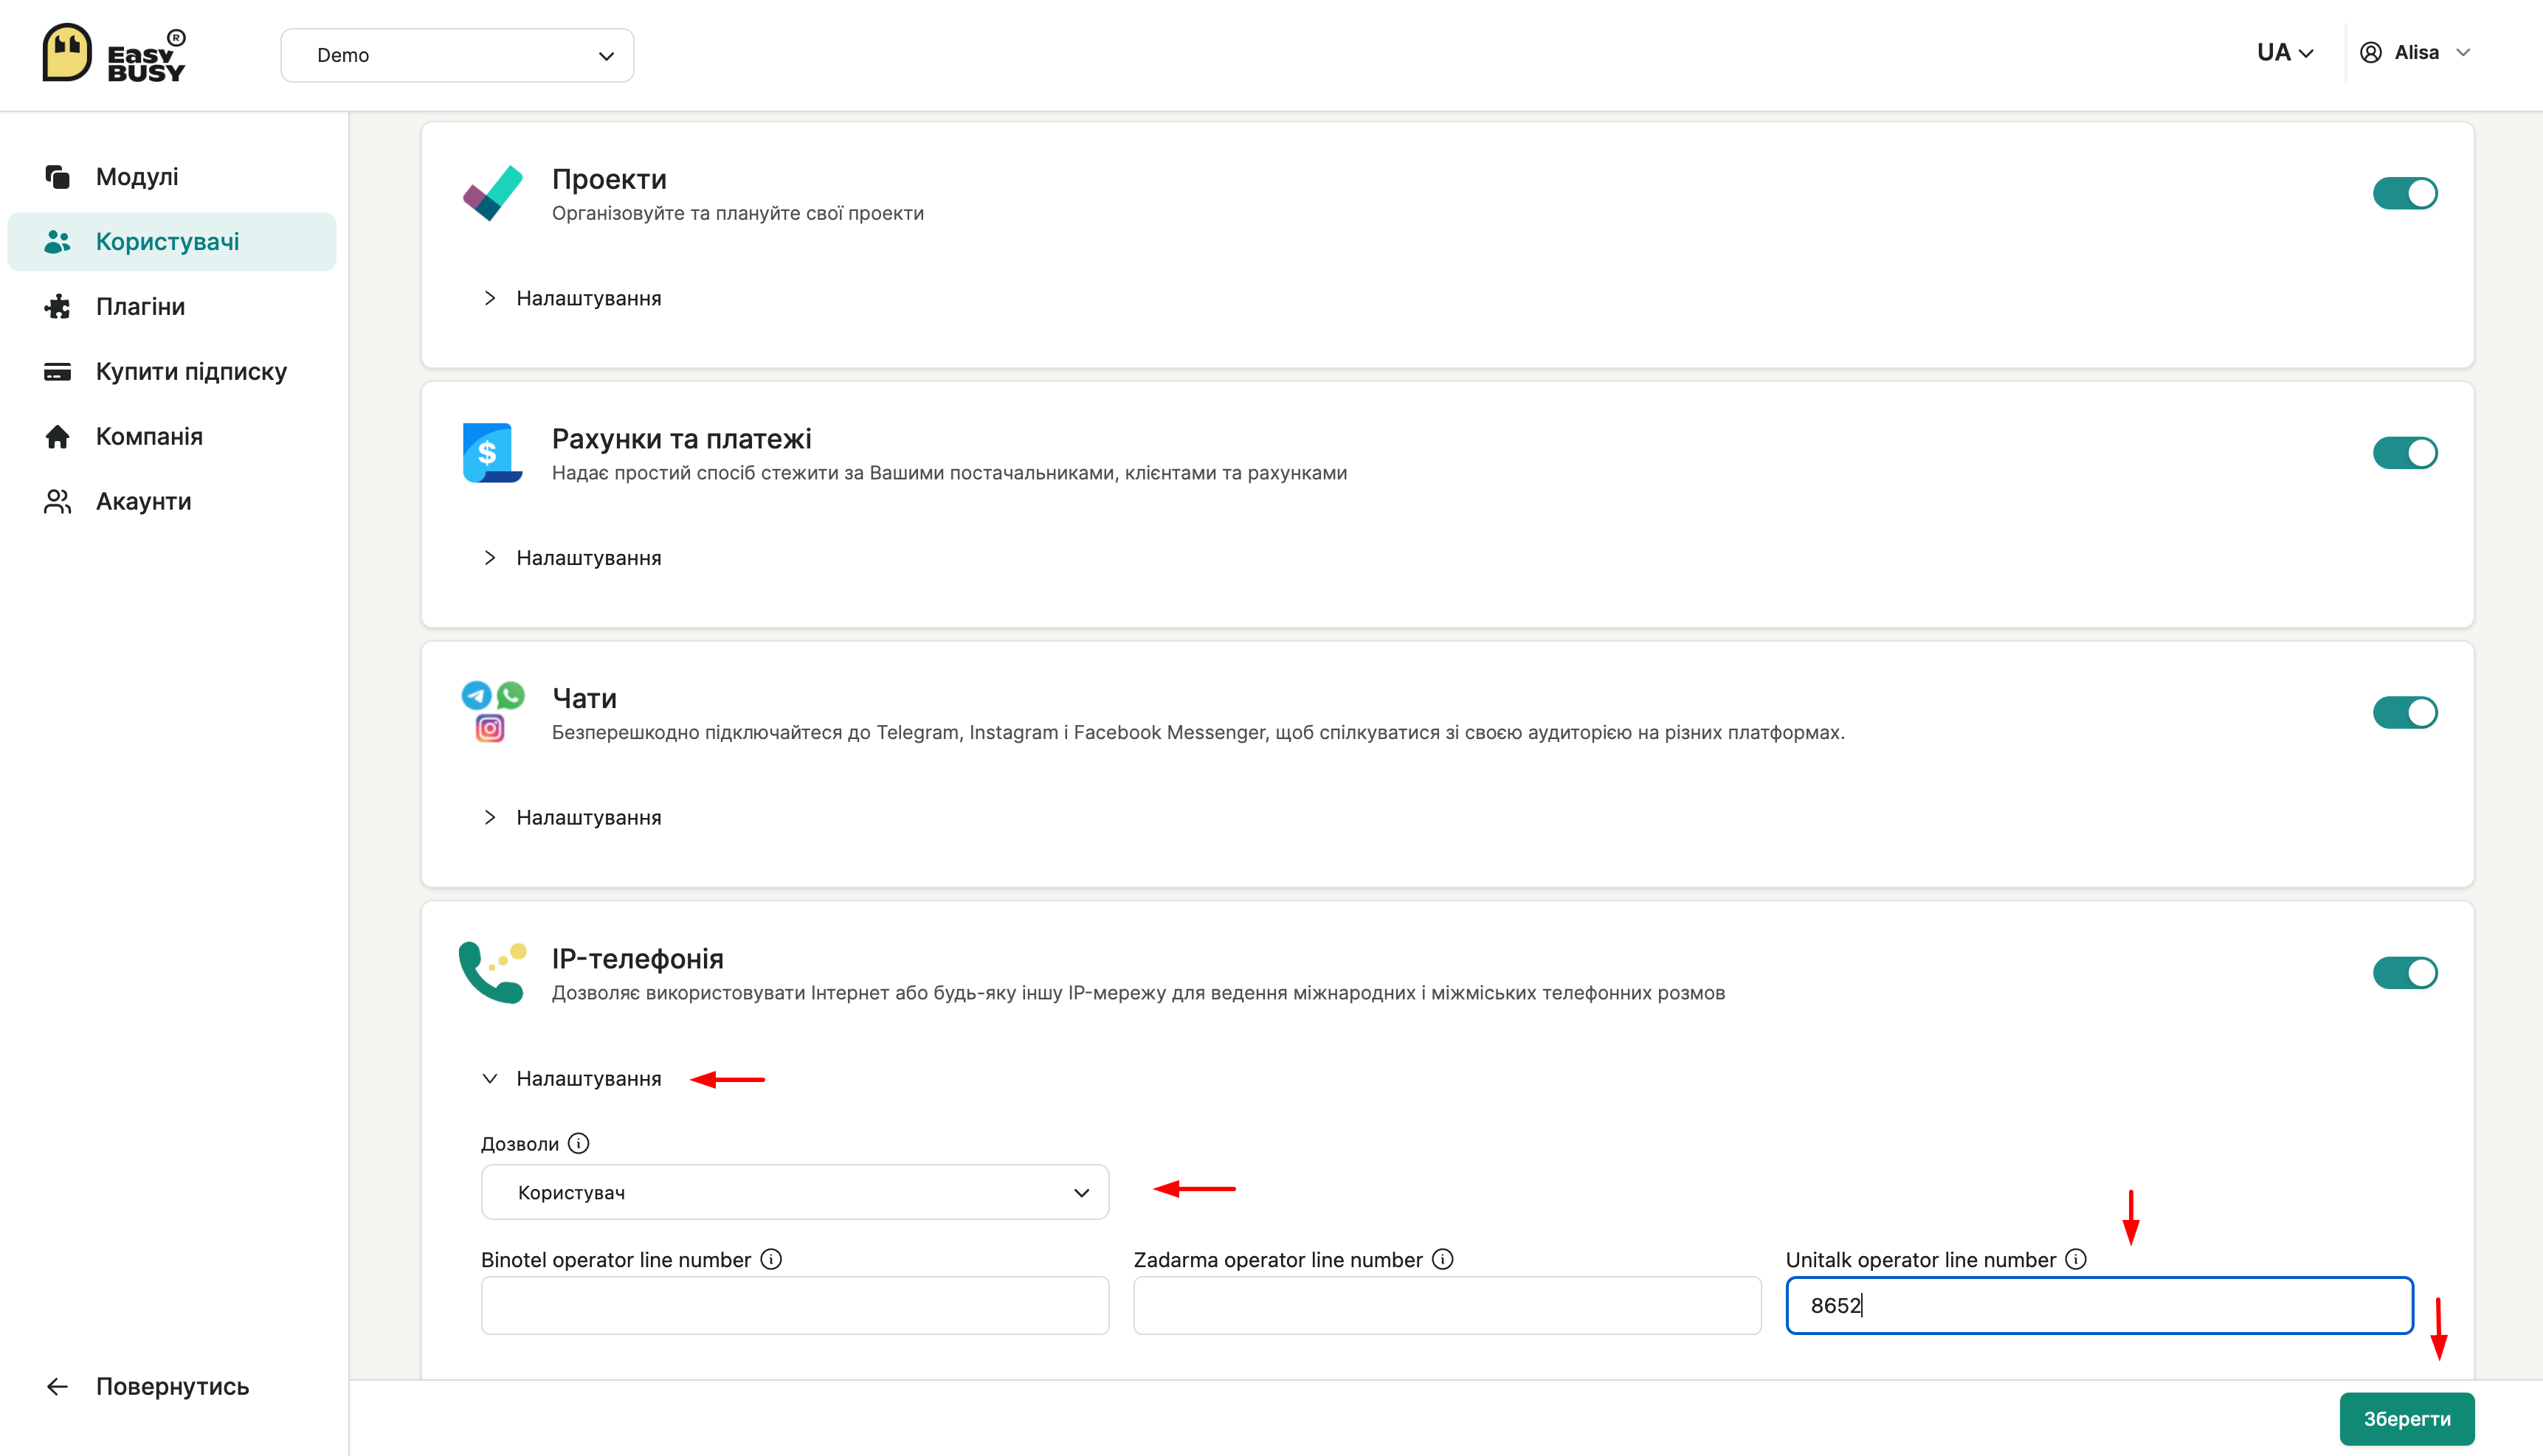
Task: Switch the Чати module toggle off
Action: coord(2404,713)
